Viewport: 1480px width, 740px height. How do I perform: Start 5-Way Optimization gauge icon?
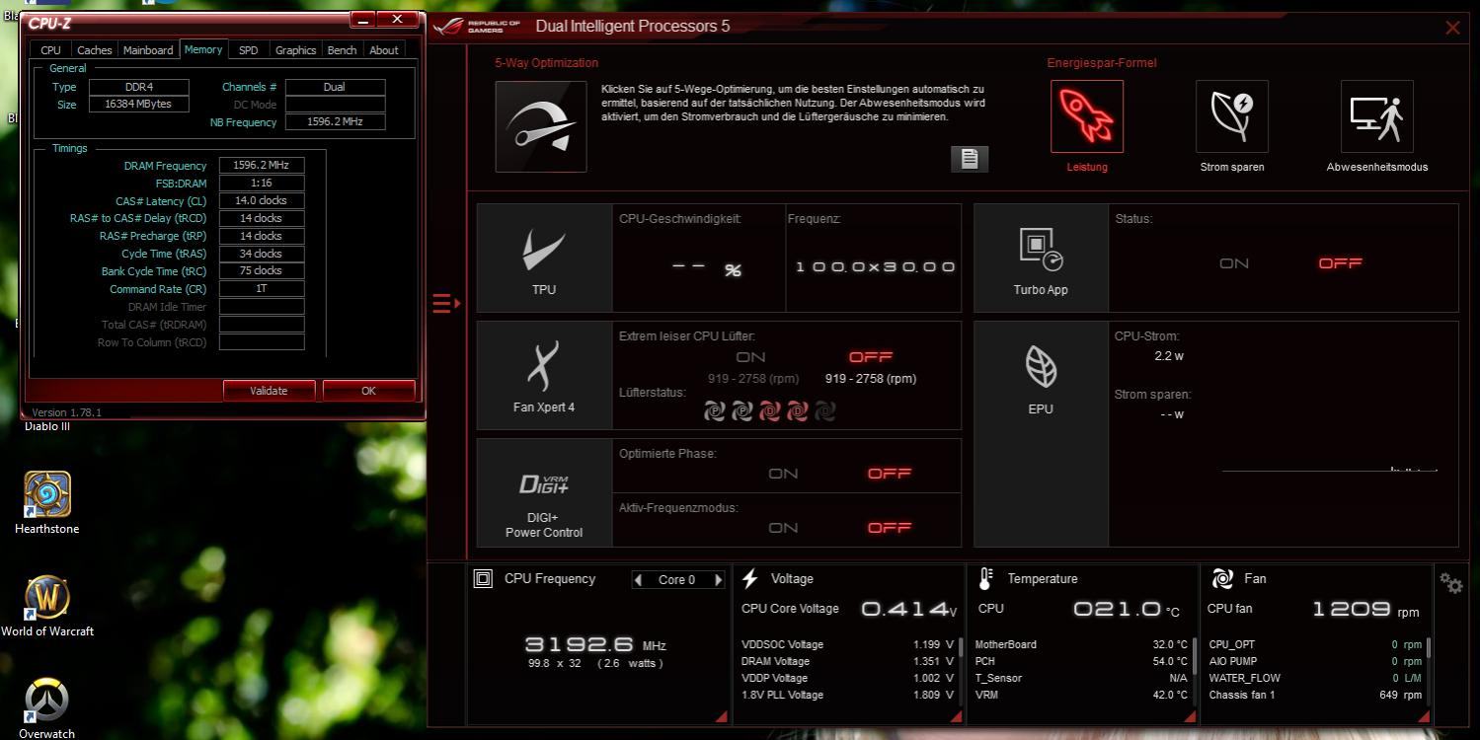pos(541,126)
